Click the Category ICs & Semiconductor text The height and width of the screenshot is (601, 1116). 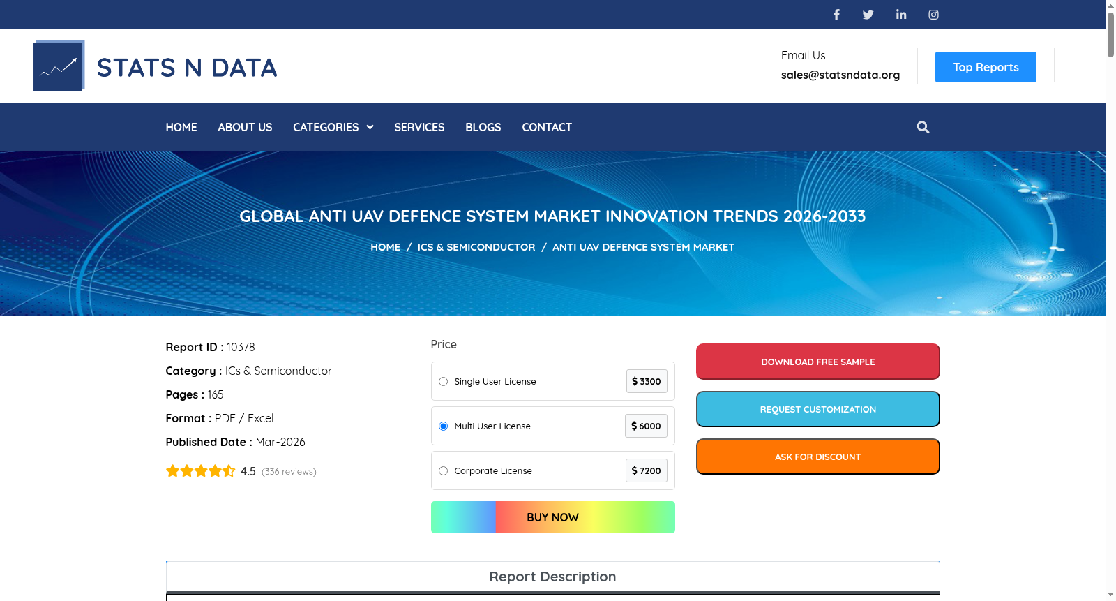248,371
